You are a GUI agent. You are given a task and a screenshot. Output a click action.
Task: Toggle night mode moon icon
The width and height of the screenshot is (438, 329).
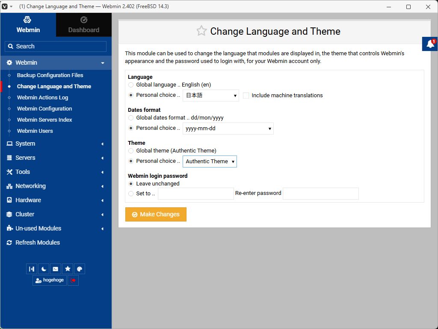(44, 269)
